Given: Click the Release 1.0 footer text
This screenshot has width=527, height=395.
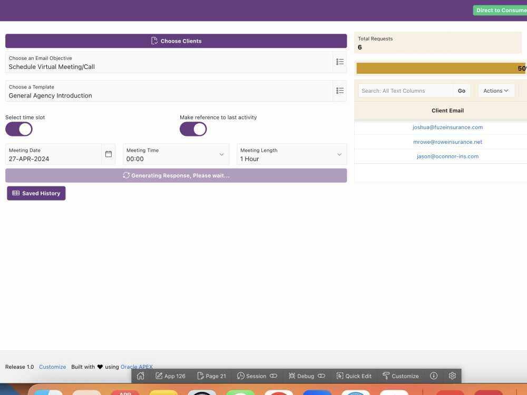Looking at the screenshot, I should tap(19, 367).
